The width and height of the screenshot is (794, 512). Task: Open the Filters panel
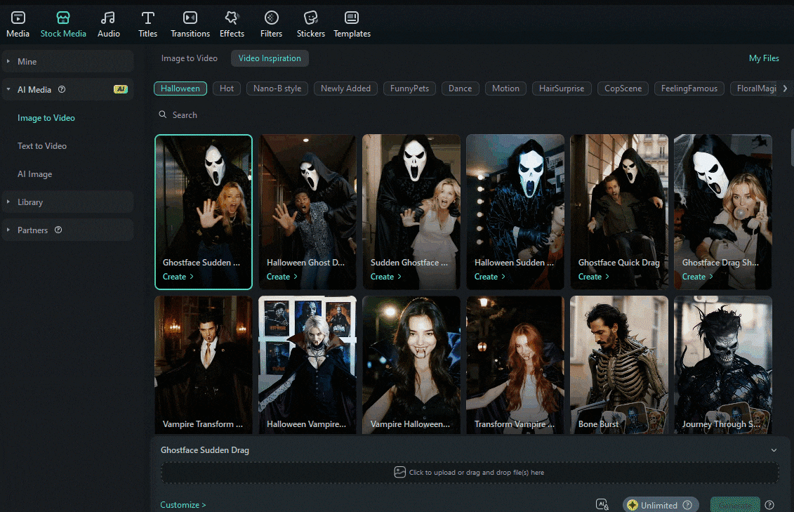pyautogui.click(x=271, y=23)
